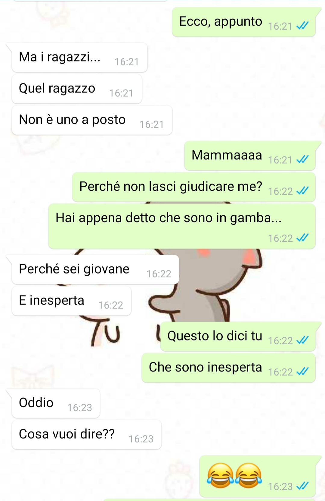Tap read receipt on the laughing emoji message

point(302,486)
